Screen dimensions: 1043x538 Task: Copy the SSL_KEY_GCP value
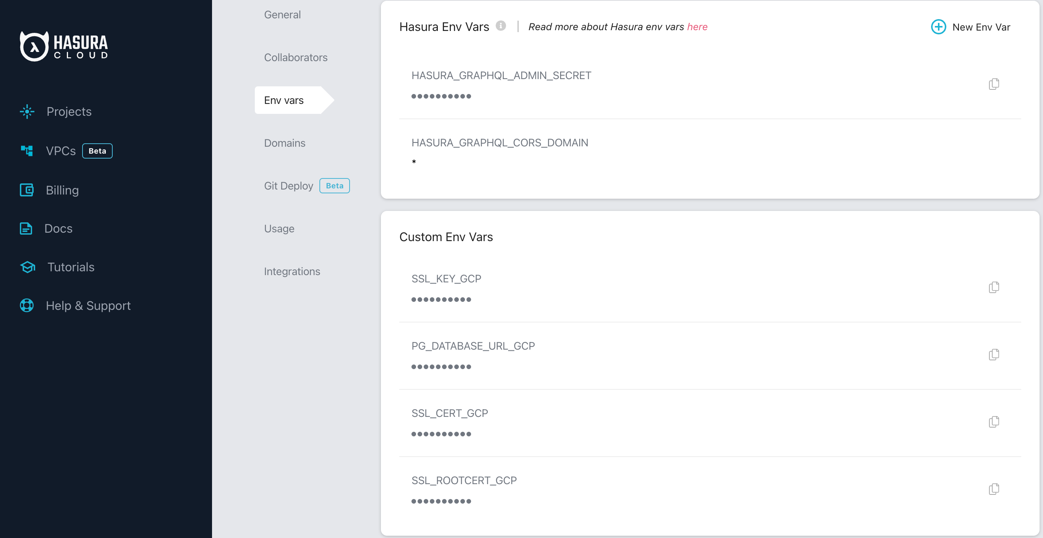click(994, 287)
